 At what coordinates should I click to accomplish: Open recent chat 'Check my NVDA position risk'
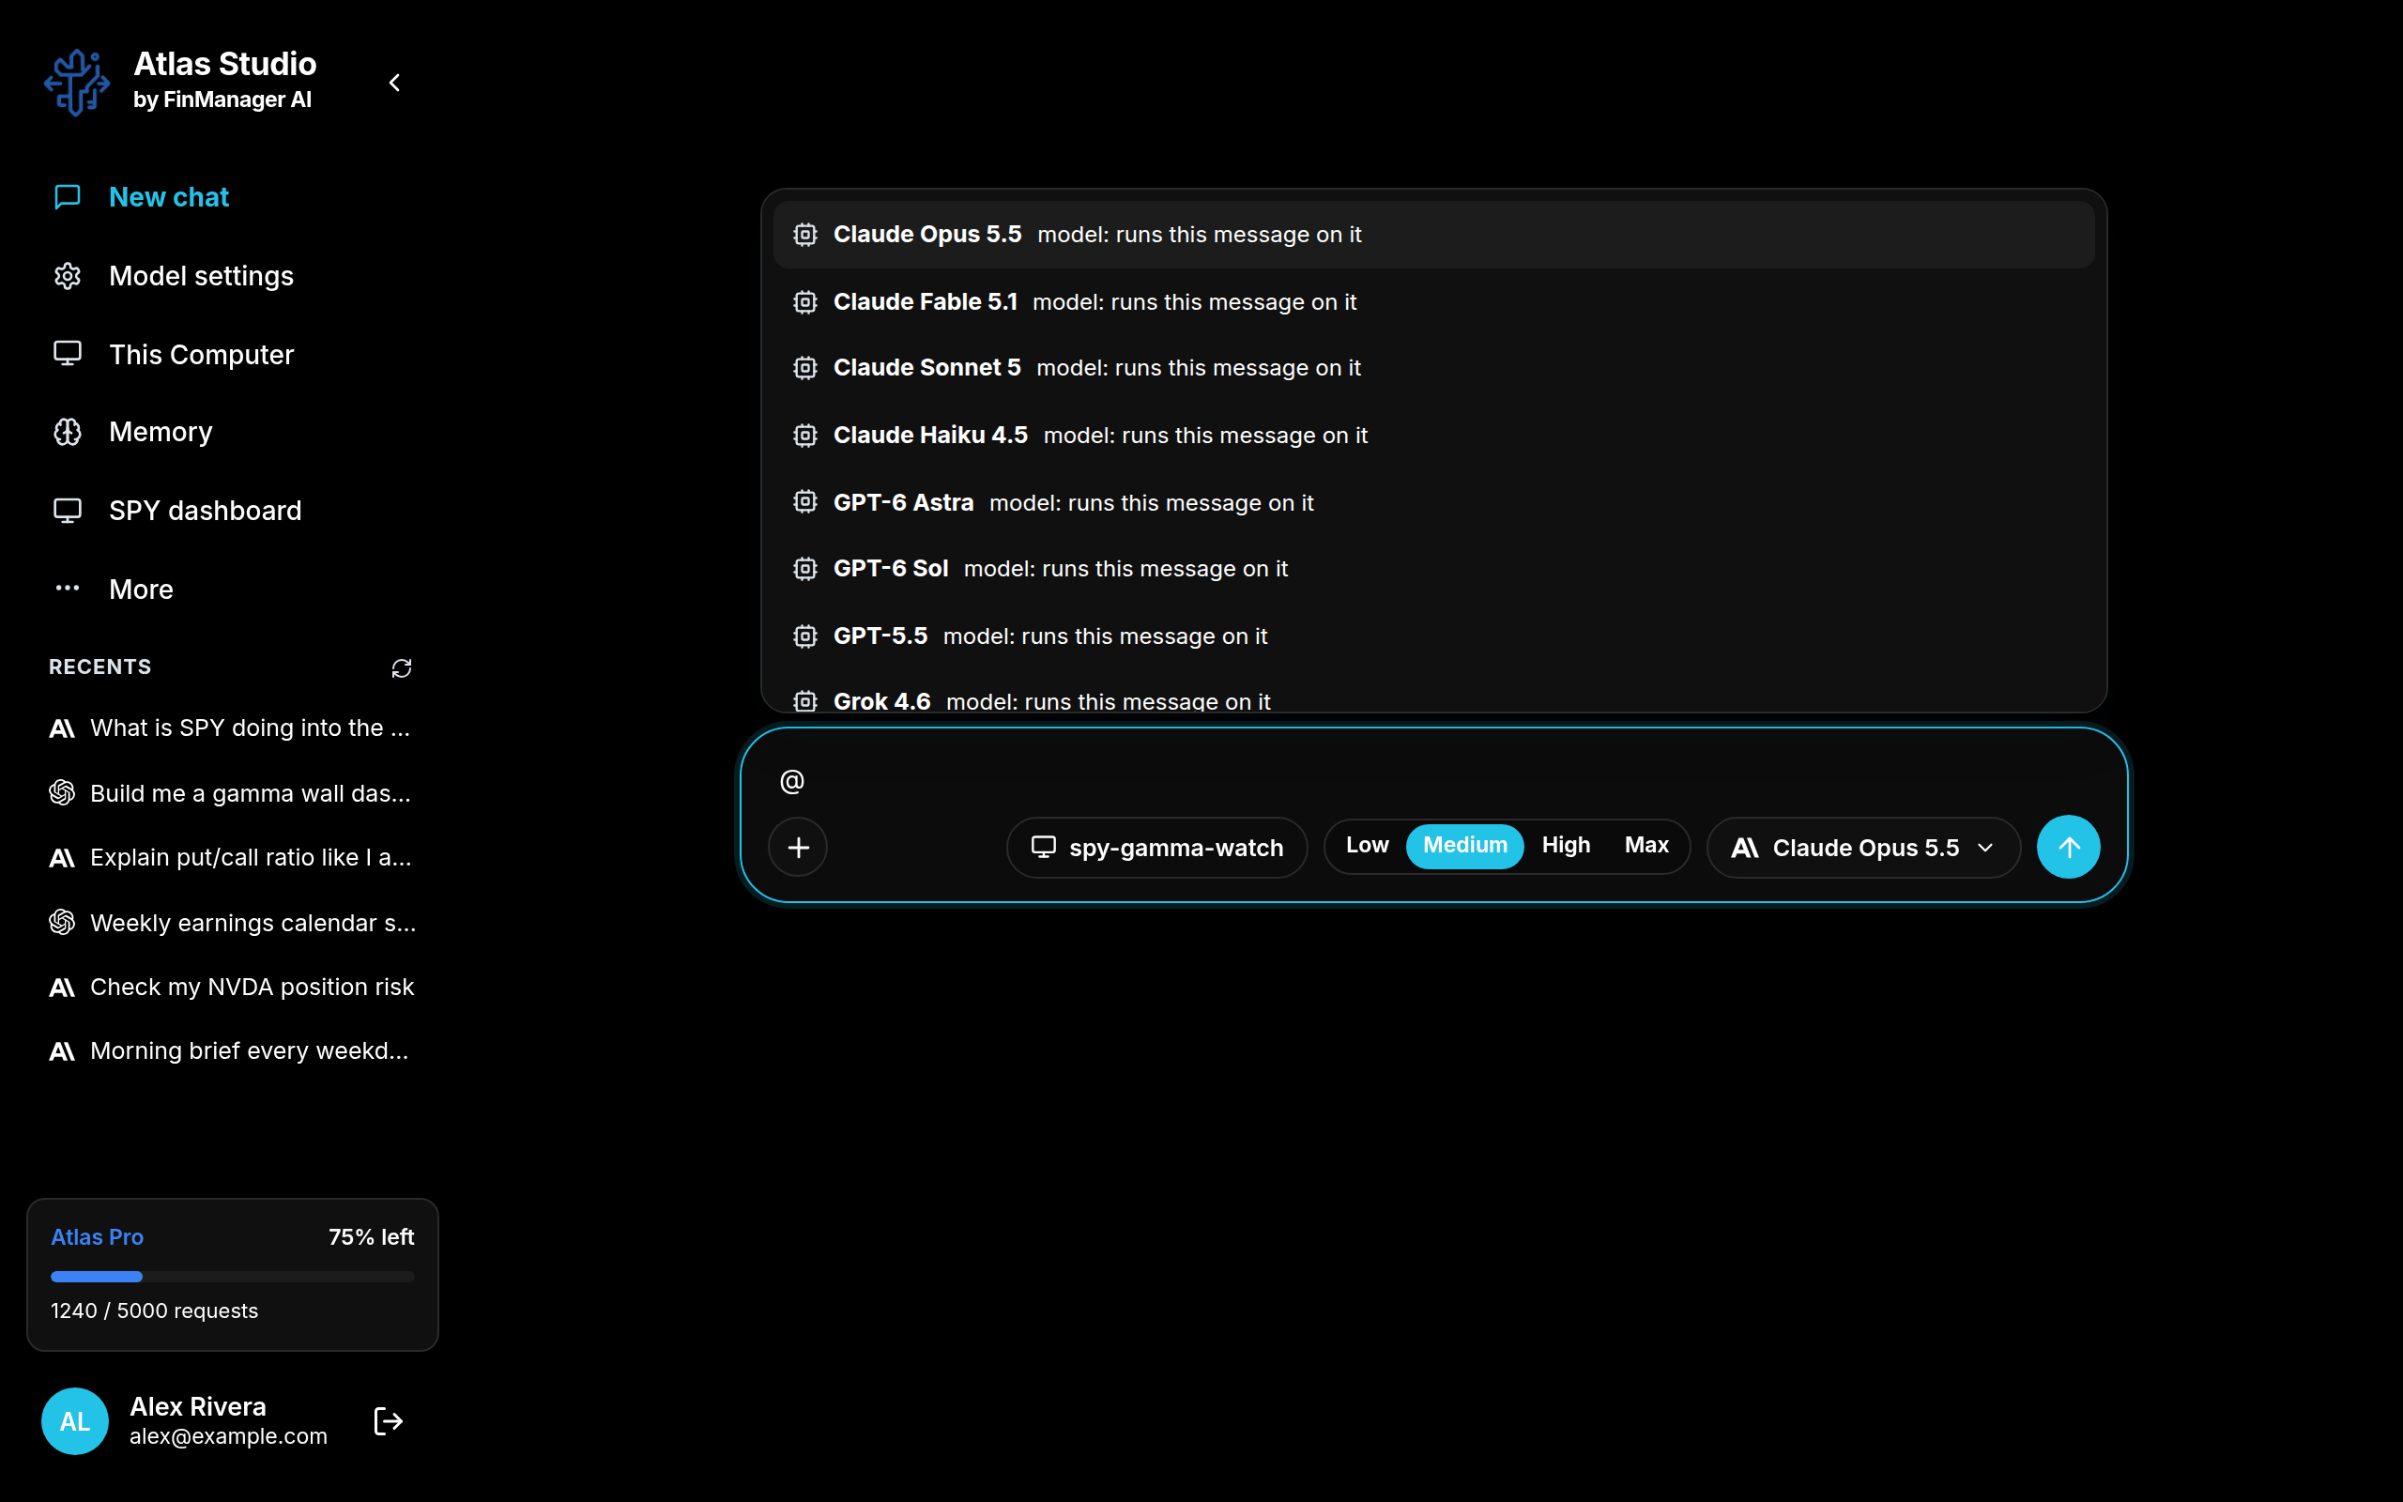[234, 987]
